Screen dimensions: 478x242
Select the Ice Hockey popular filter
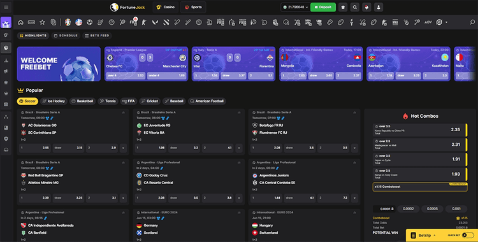click(x=54, y=101)
